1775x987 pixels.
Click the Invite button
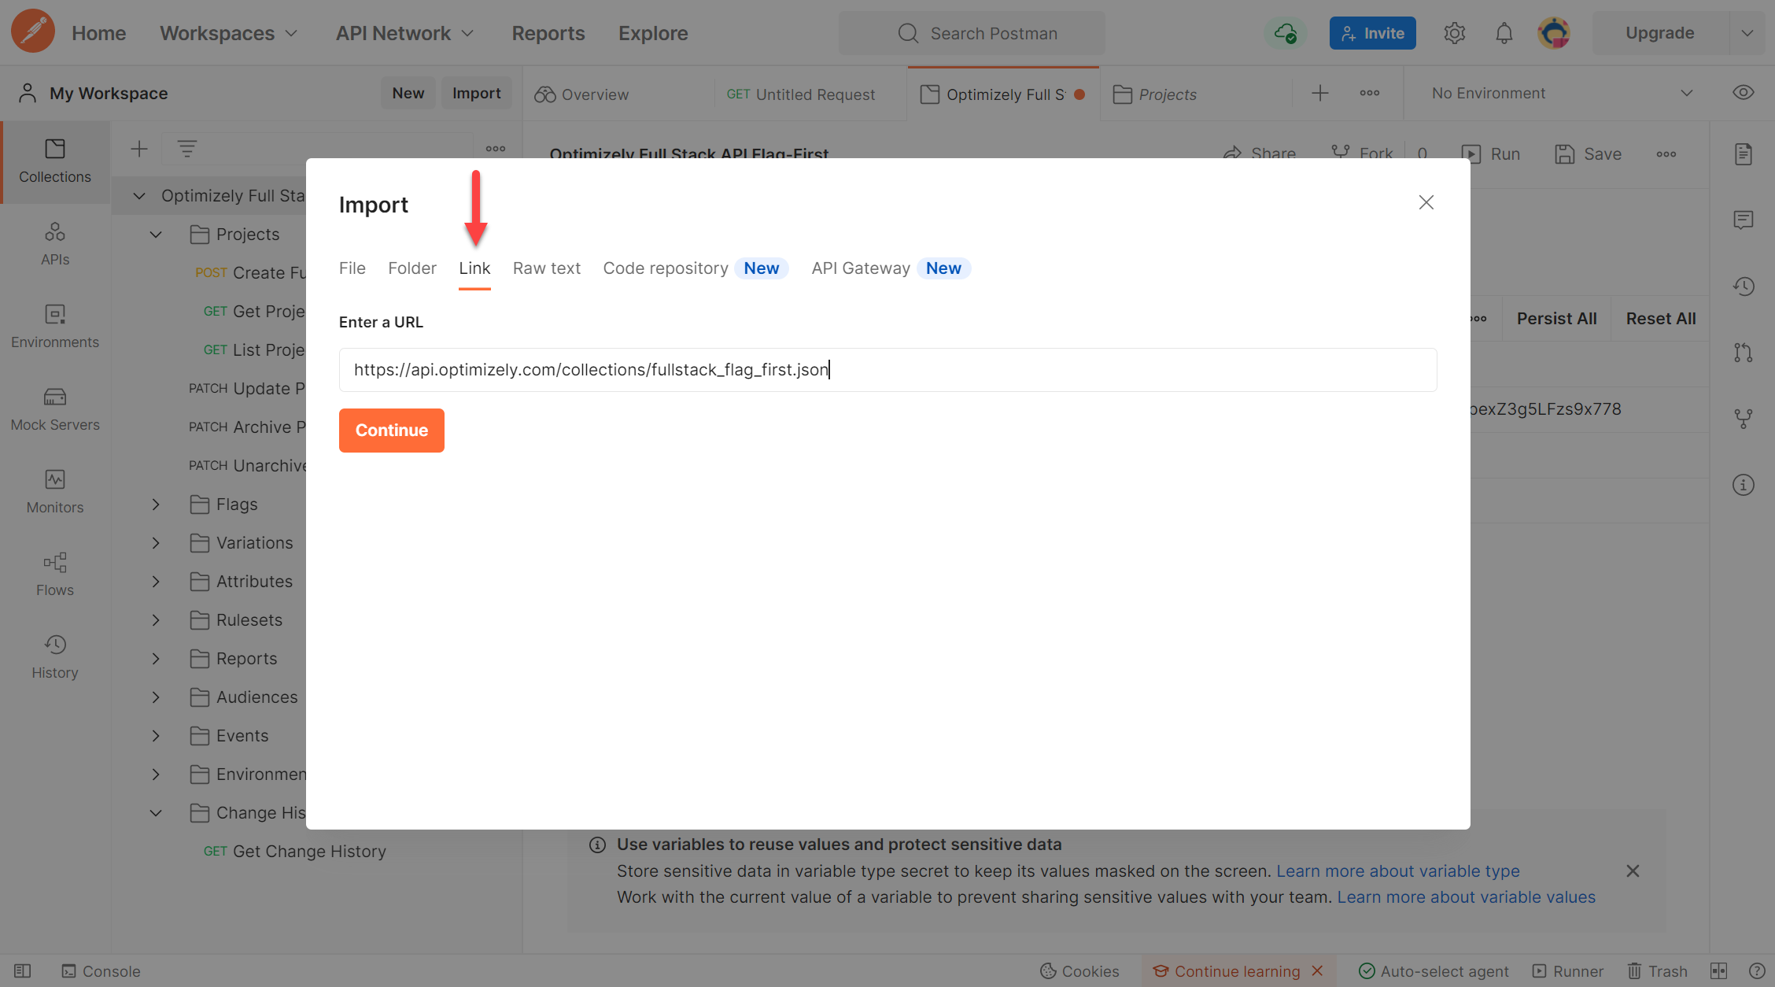coord(1372,33)
